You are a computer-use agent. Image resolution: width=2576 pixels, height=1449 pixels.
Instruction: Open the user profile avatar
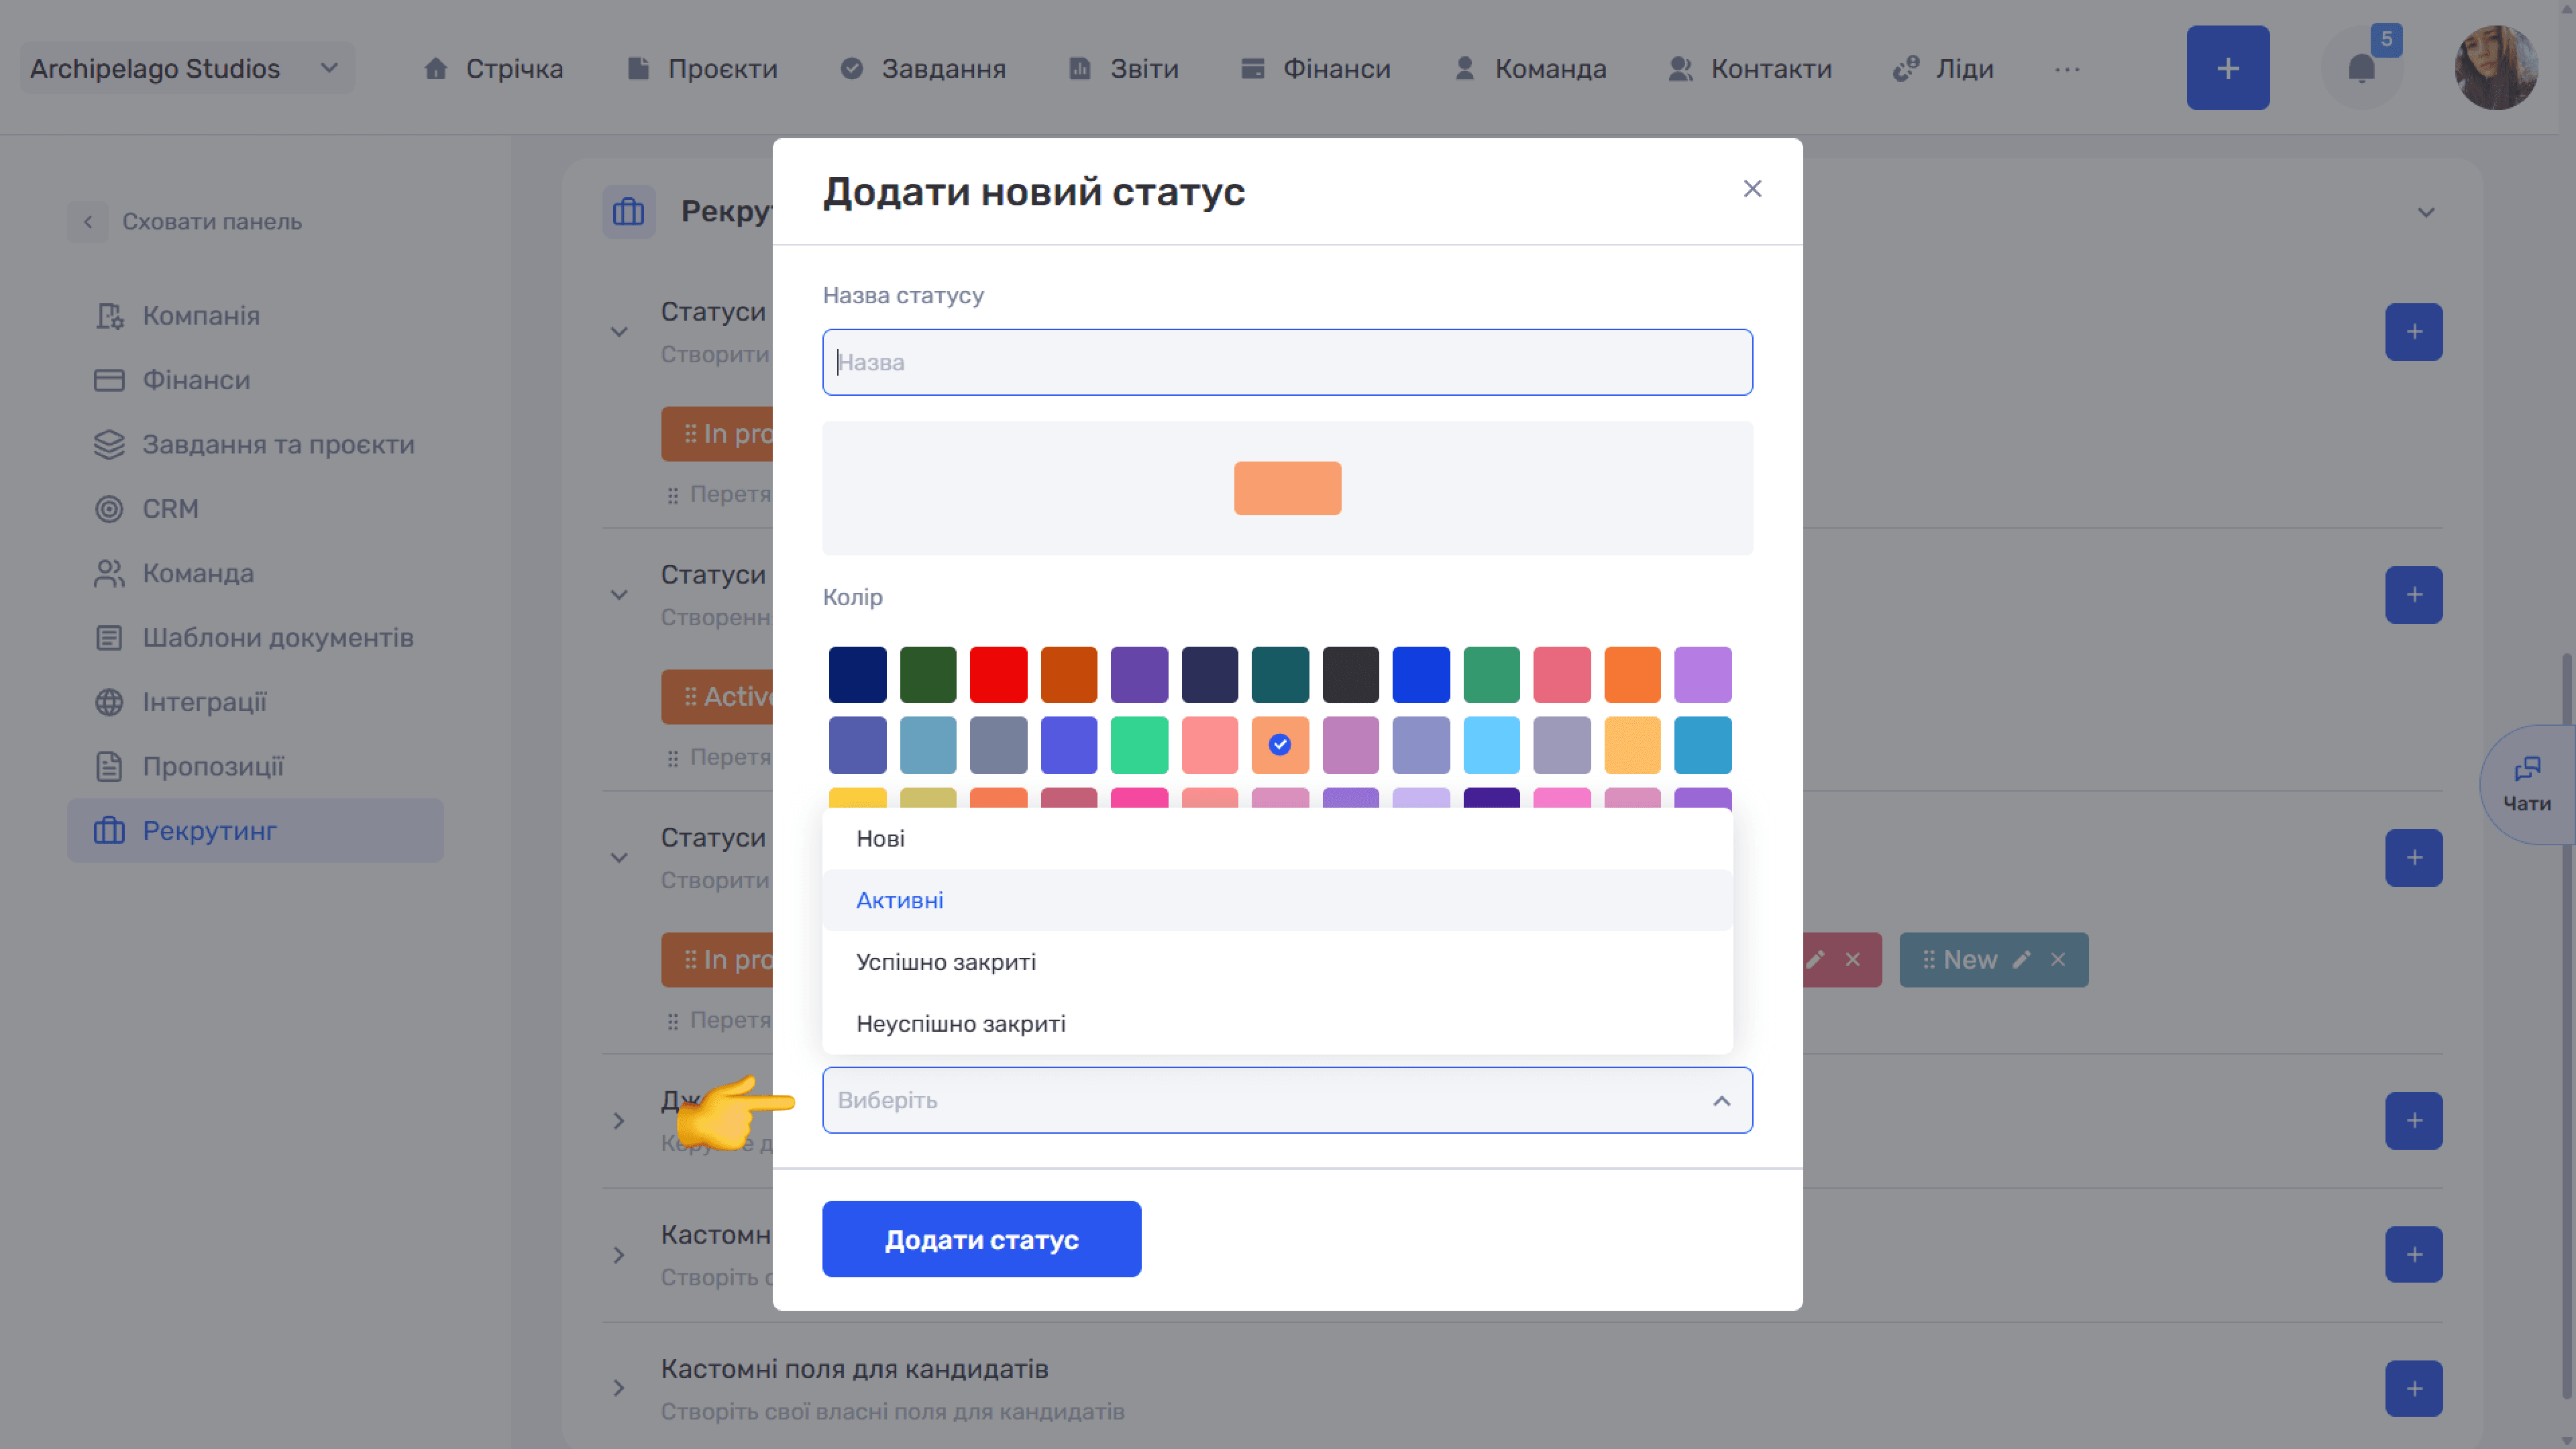pyautogui.click(x=2496, y=68)
